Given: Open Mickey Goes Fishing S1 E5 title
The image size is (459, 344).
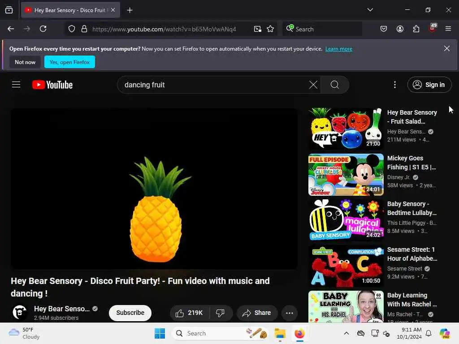Looking at the screenshot, I should 411,163.
